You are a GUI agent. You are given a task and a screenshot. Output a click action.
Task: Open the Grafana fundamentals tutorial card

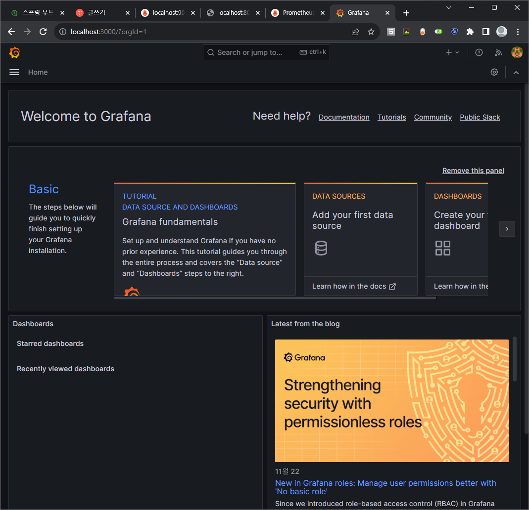pyautogui.click(x=205, y=239)
